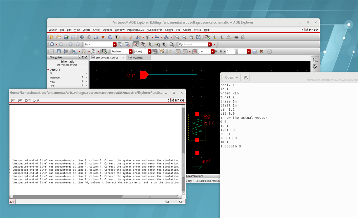This screenshot has width=358, height=218.
Task: Open the empty dropdown after Sim Time
Action: (249, 52)
